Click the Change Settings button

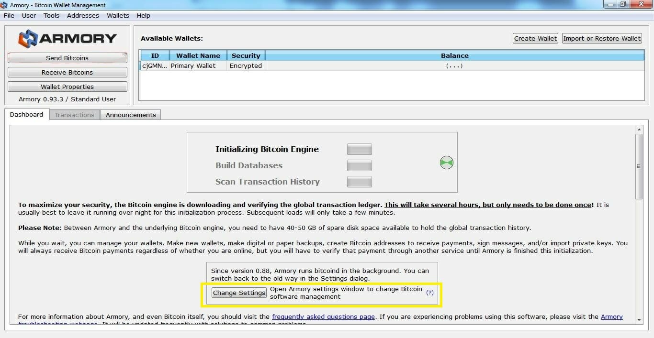239,293
